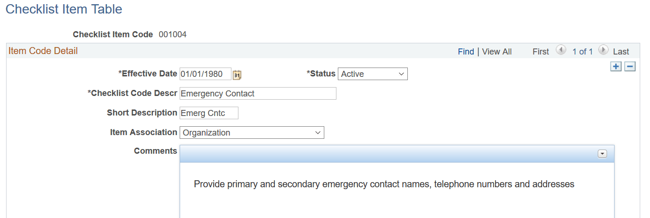Expand the Comments editor toolbar arrow
650x218 pixels.
(602, 154)
